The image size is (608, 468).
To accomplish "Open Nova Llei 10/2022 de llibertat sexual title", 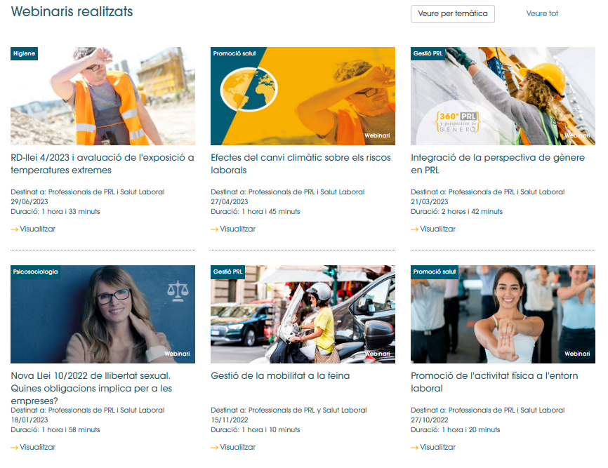I will coord(91,388).
